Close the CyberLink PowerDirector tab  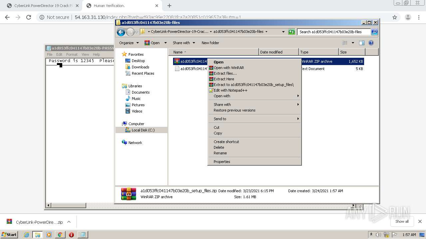77,6
